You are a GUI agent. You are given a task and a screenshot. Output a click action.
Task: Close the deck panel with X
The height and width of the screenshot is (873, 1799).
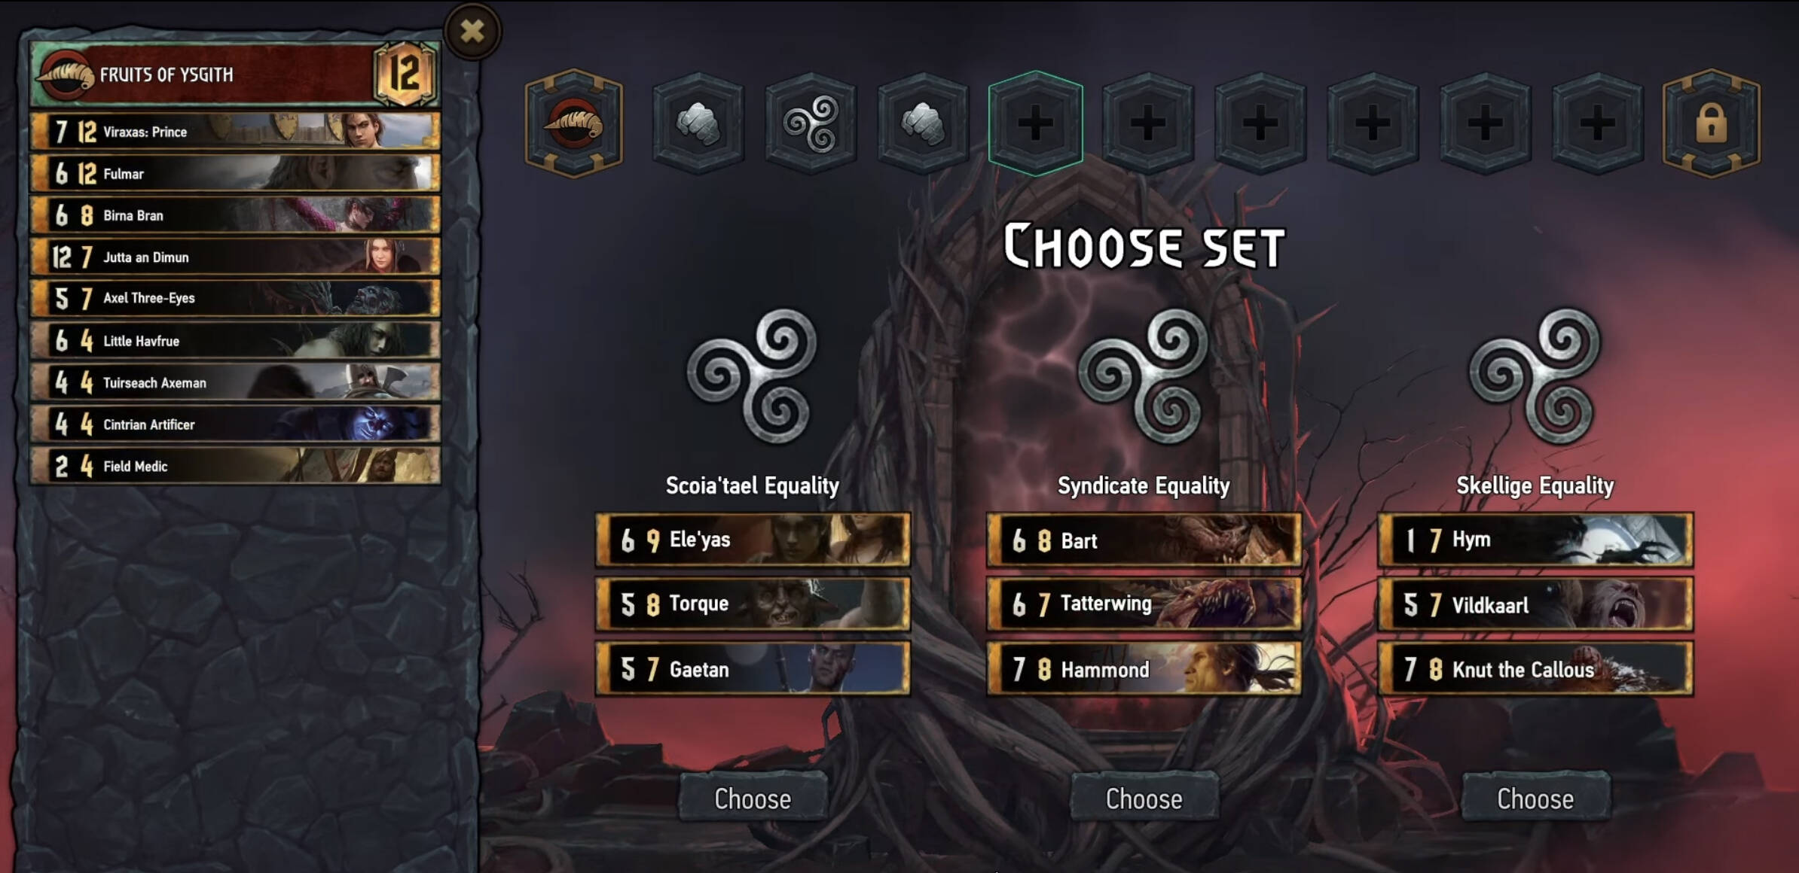click(472, 31)
